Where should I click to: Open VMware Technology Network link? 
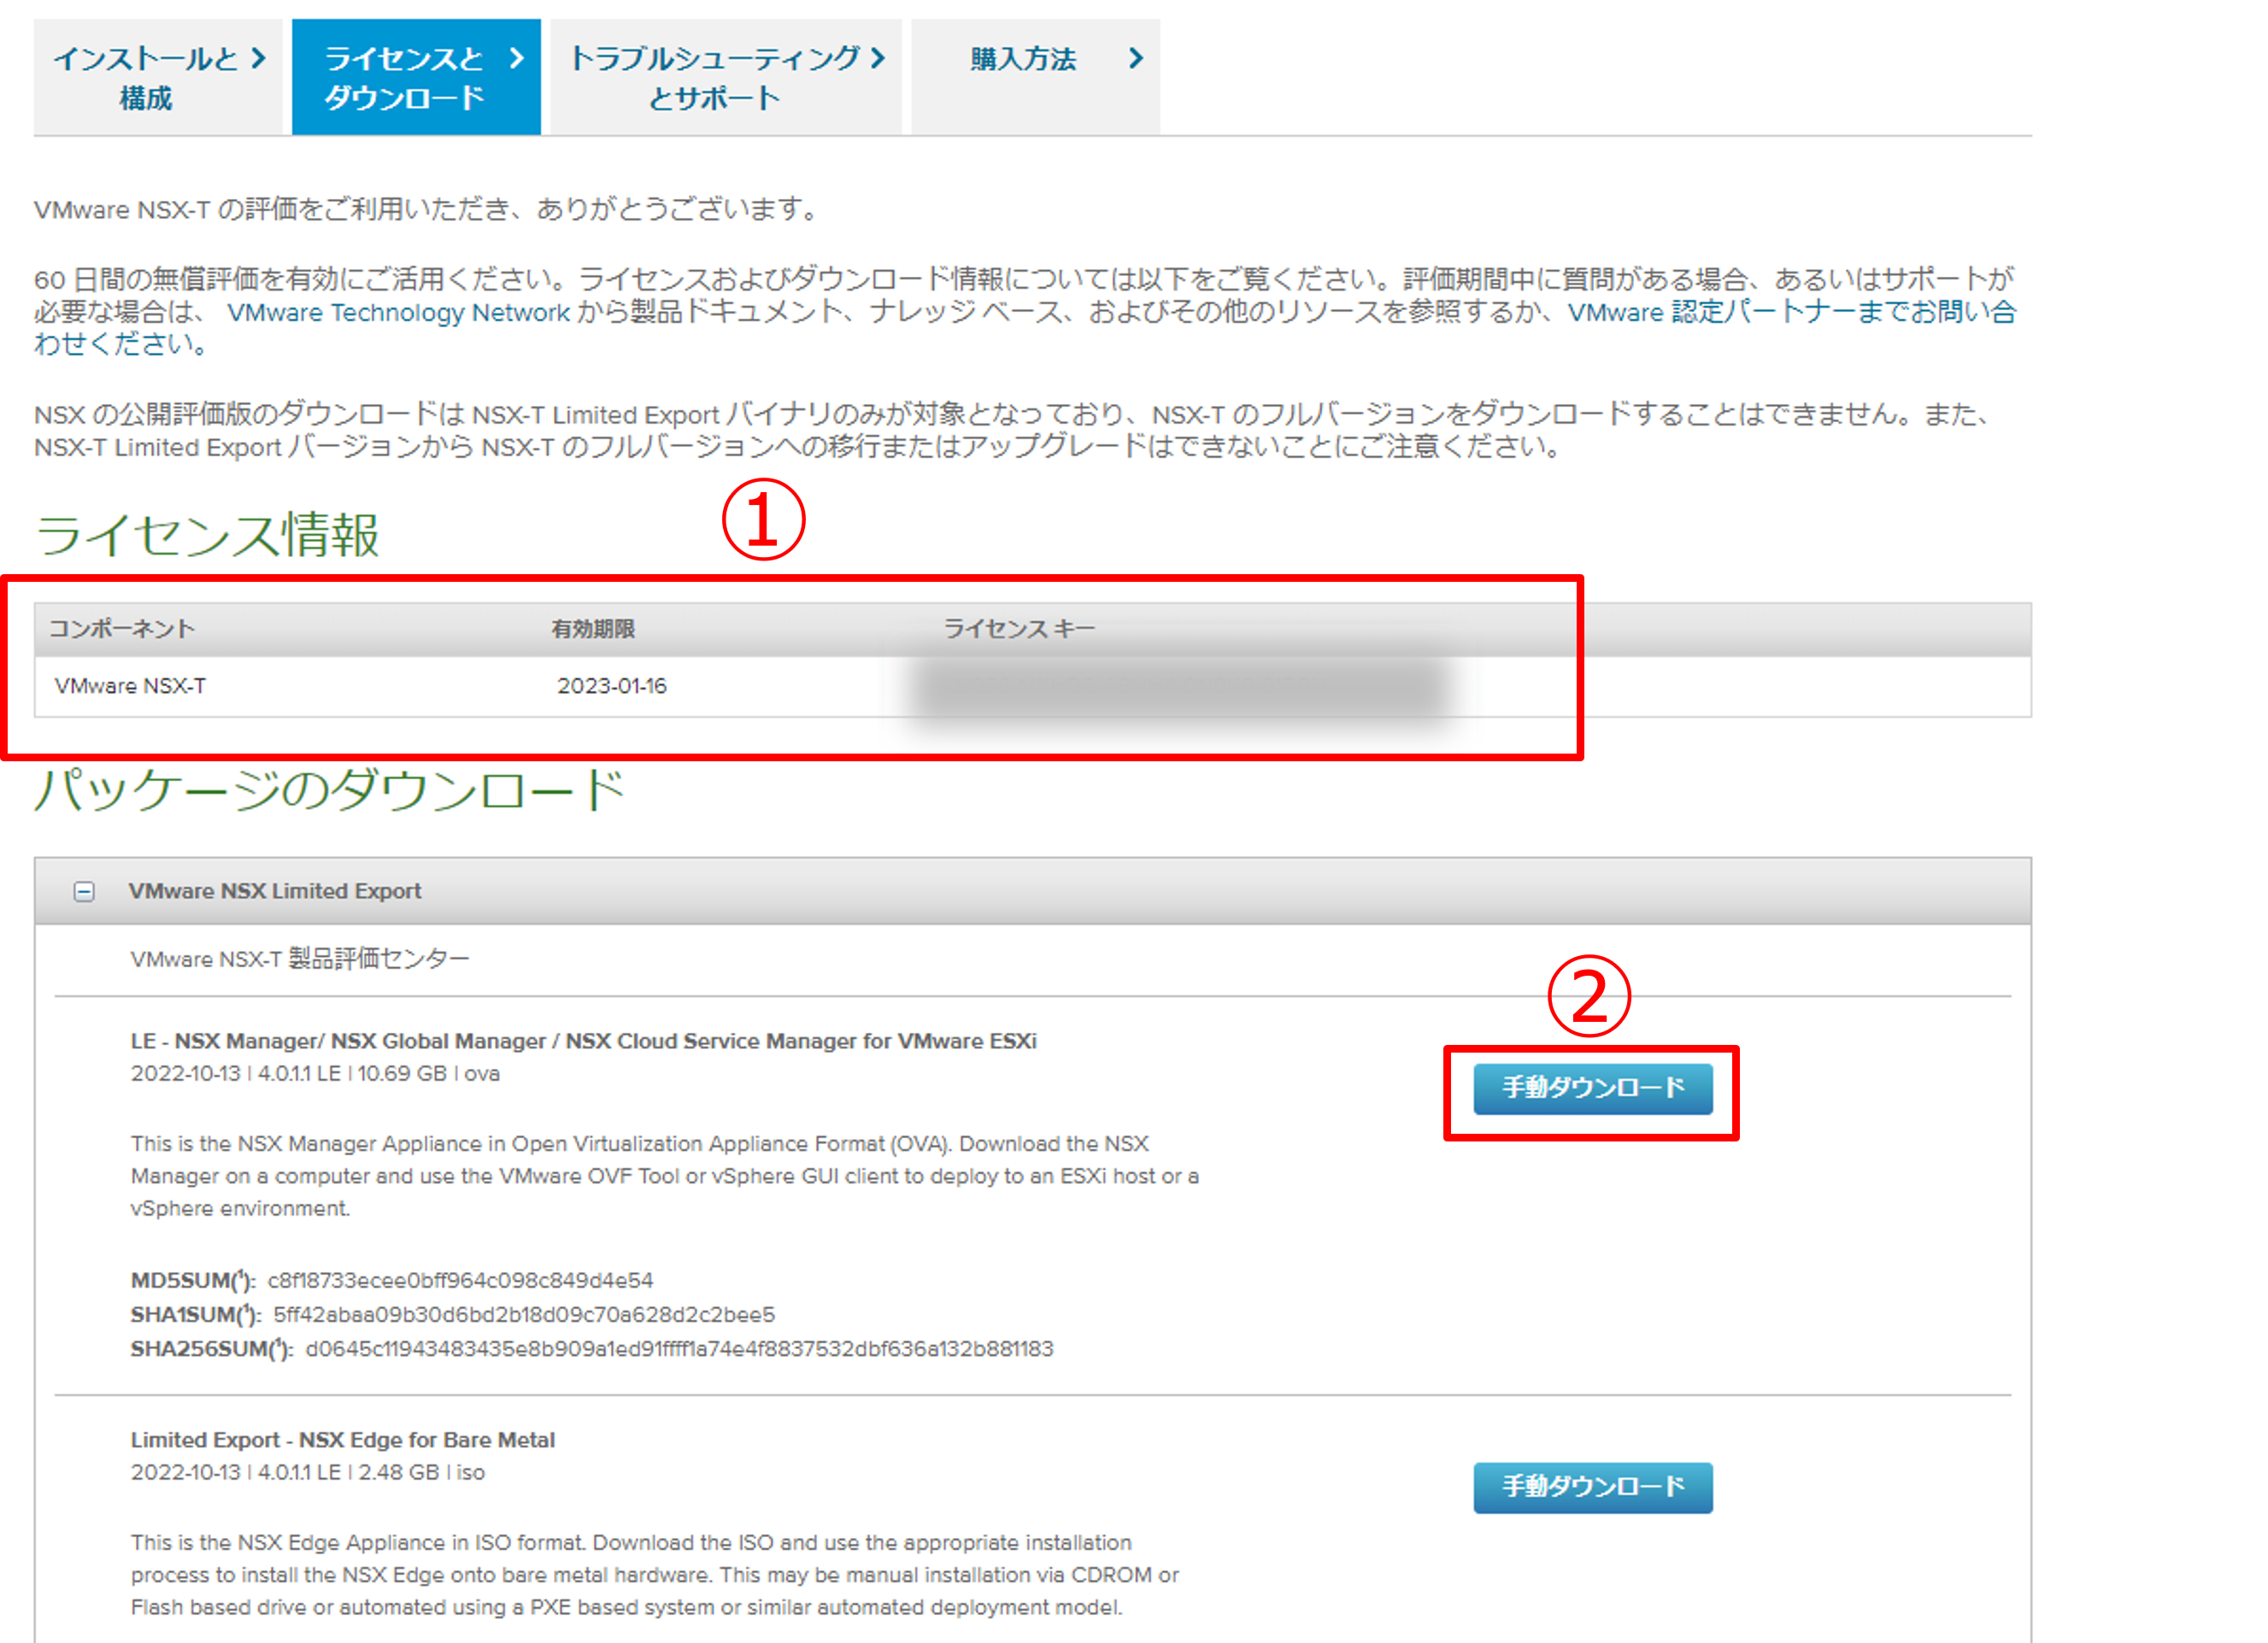tap(398, 313)
